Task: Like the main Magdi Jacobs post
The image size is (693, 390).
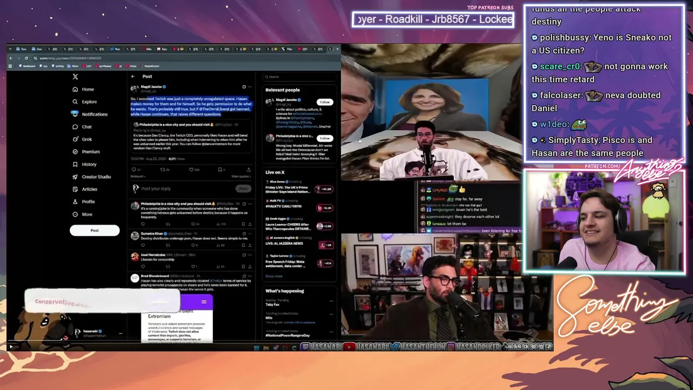Action: point(192,170)
